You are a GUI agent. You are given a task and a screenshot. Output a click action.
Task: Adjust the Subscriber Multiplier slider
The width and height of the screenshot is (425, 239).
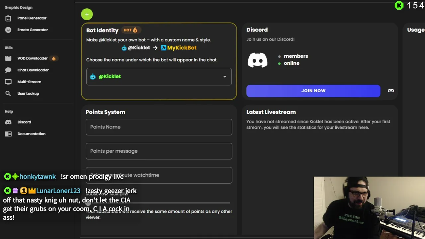point(158,203)
